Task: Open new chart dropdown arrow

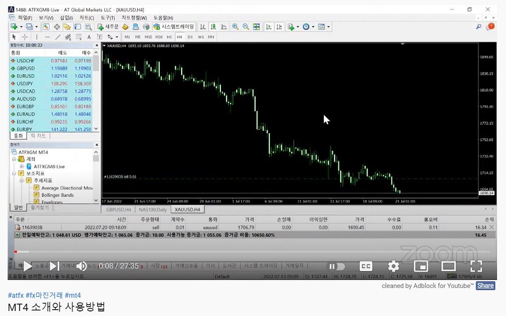Action: tap(21, 27)
